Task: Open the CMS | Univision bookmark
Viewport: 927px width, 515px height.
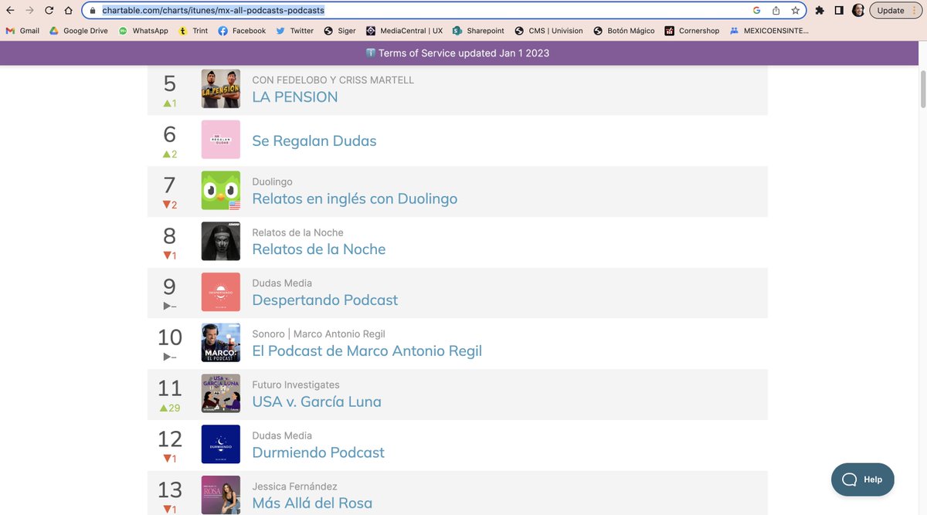Action: 548,31
